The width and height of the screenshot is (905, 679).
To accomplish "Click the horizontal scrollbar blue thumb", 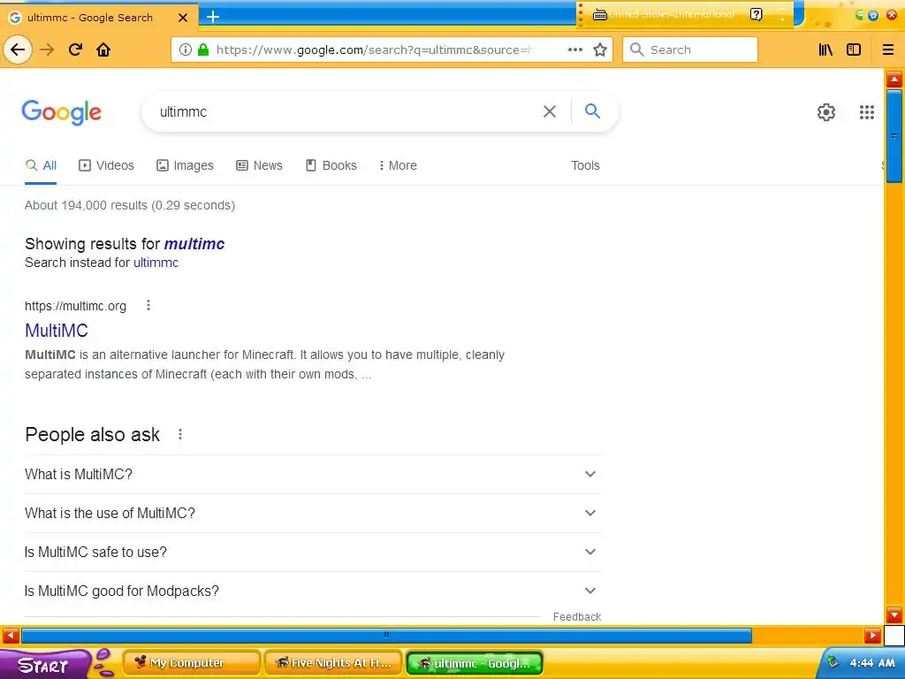I will click(386, 636).
